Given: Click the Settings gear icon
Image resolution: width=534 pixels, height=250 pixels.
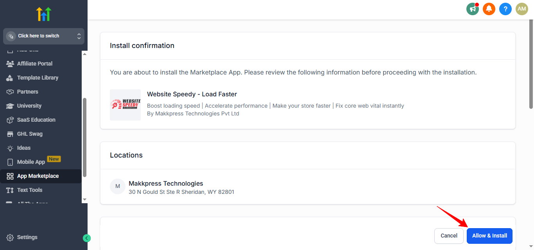Looking at the screenshot, I should point(10,238).
